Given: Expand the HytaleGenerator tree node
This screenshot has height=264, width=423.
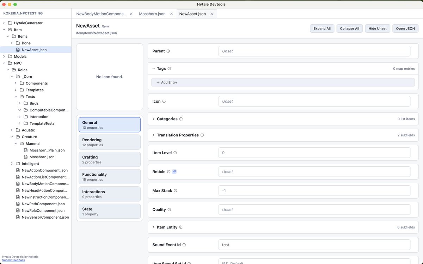Looking at the screenshot, I should tap(4, 23).
